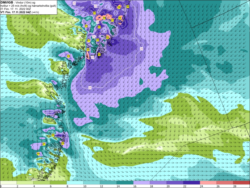Click the 18–20 purple legend segment

pyautogui.click(x=158, y=183)
